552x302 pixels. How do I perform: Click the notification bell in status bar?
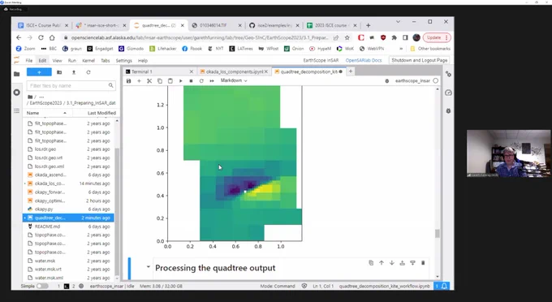(x=444, y=286)
